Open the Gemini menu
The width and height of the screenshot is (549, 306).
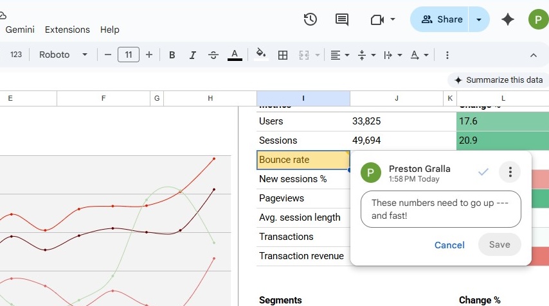(20, 30)
